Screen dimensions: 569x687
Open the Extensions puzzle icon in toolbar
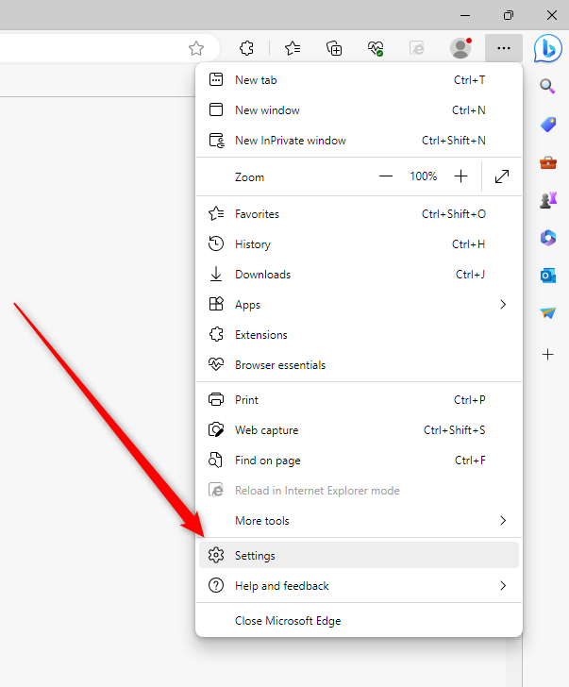pos(246,48)
